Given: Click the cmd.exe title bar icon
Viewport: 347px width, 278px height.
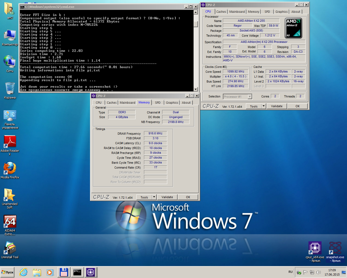Looking at the screenshot, I should pyautogui.click(x=22, y=7).
